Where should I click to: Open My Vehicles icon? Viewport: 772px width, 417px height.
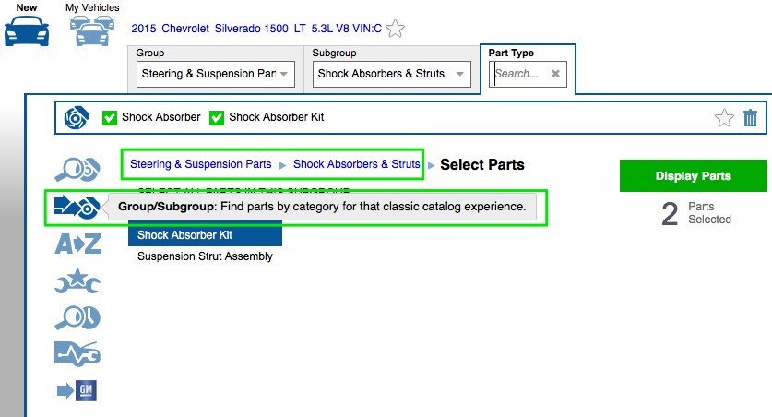[90, 30]
